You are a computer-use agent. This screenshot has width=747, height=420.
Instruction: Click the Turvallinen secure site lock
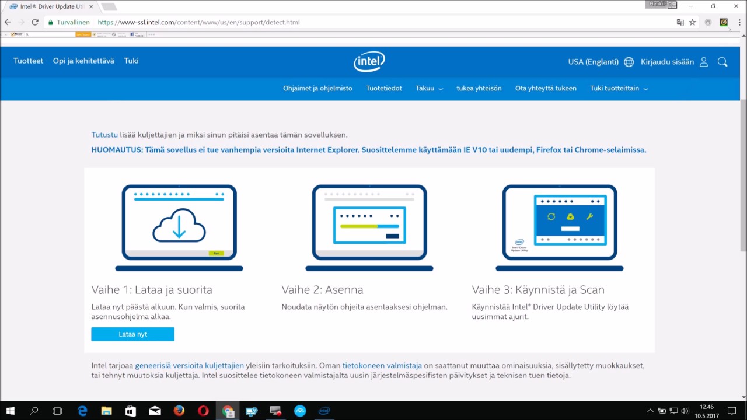coord(69,22)
